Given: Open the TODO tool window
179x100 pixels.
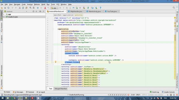Looking at the screenshot, I should 7,92.
